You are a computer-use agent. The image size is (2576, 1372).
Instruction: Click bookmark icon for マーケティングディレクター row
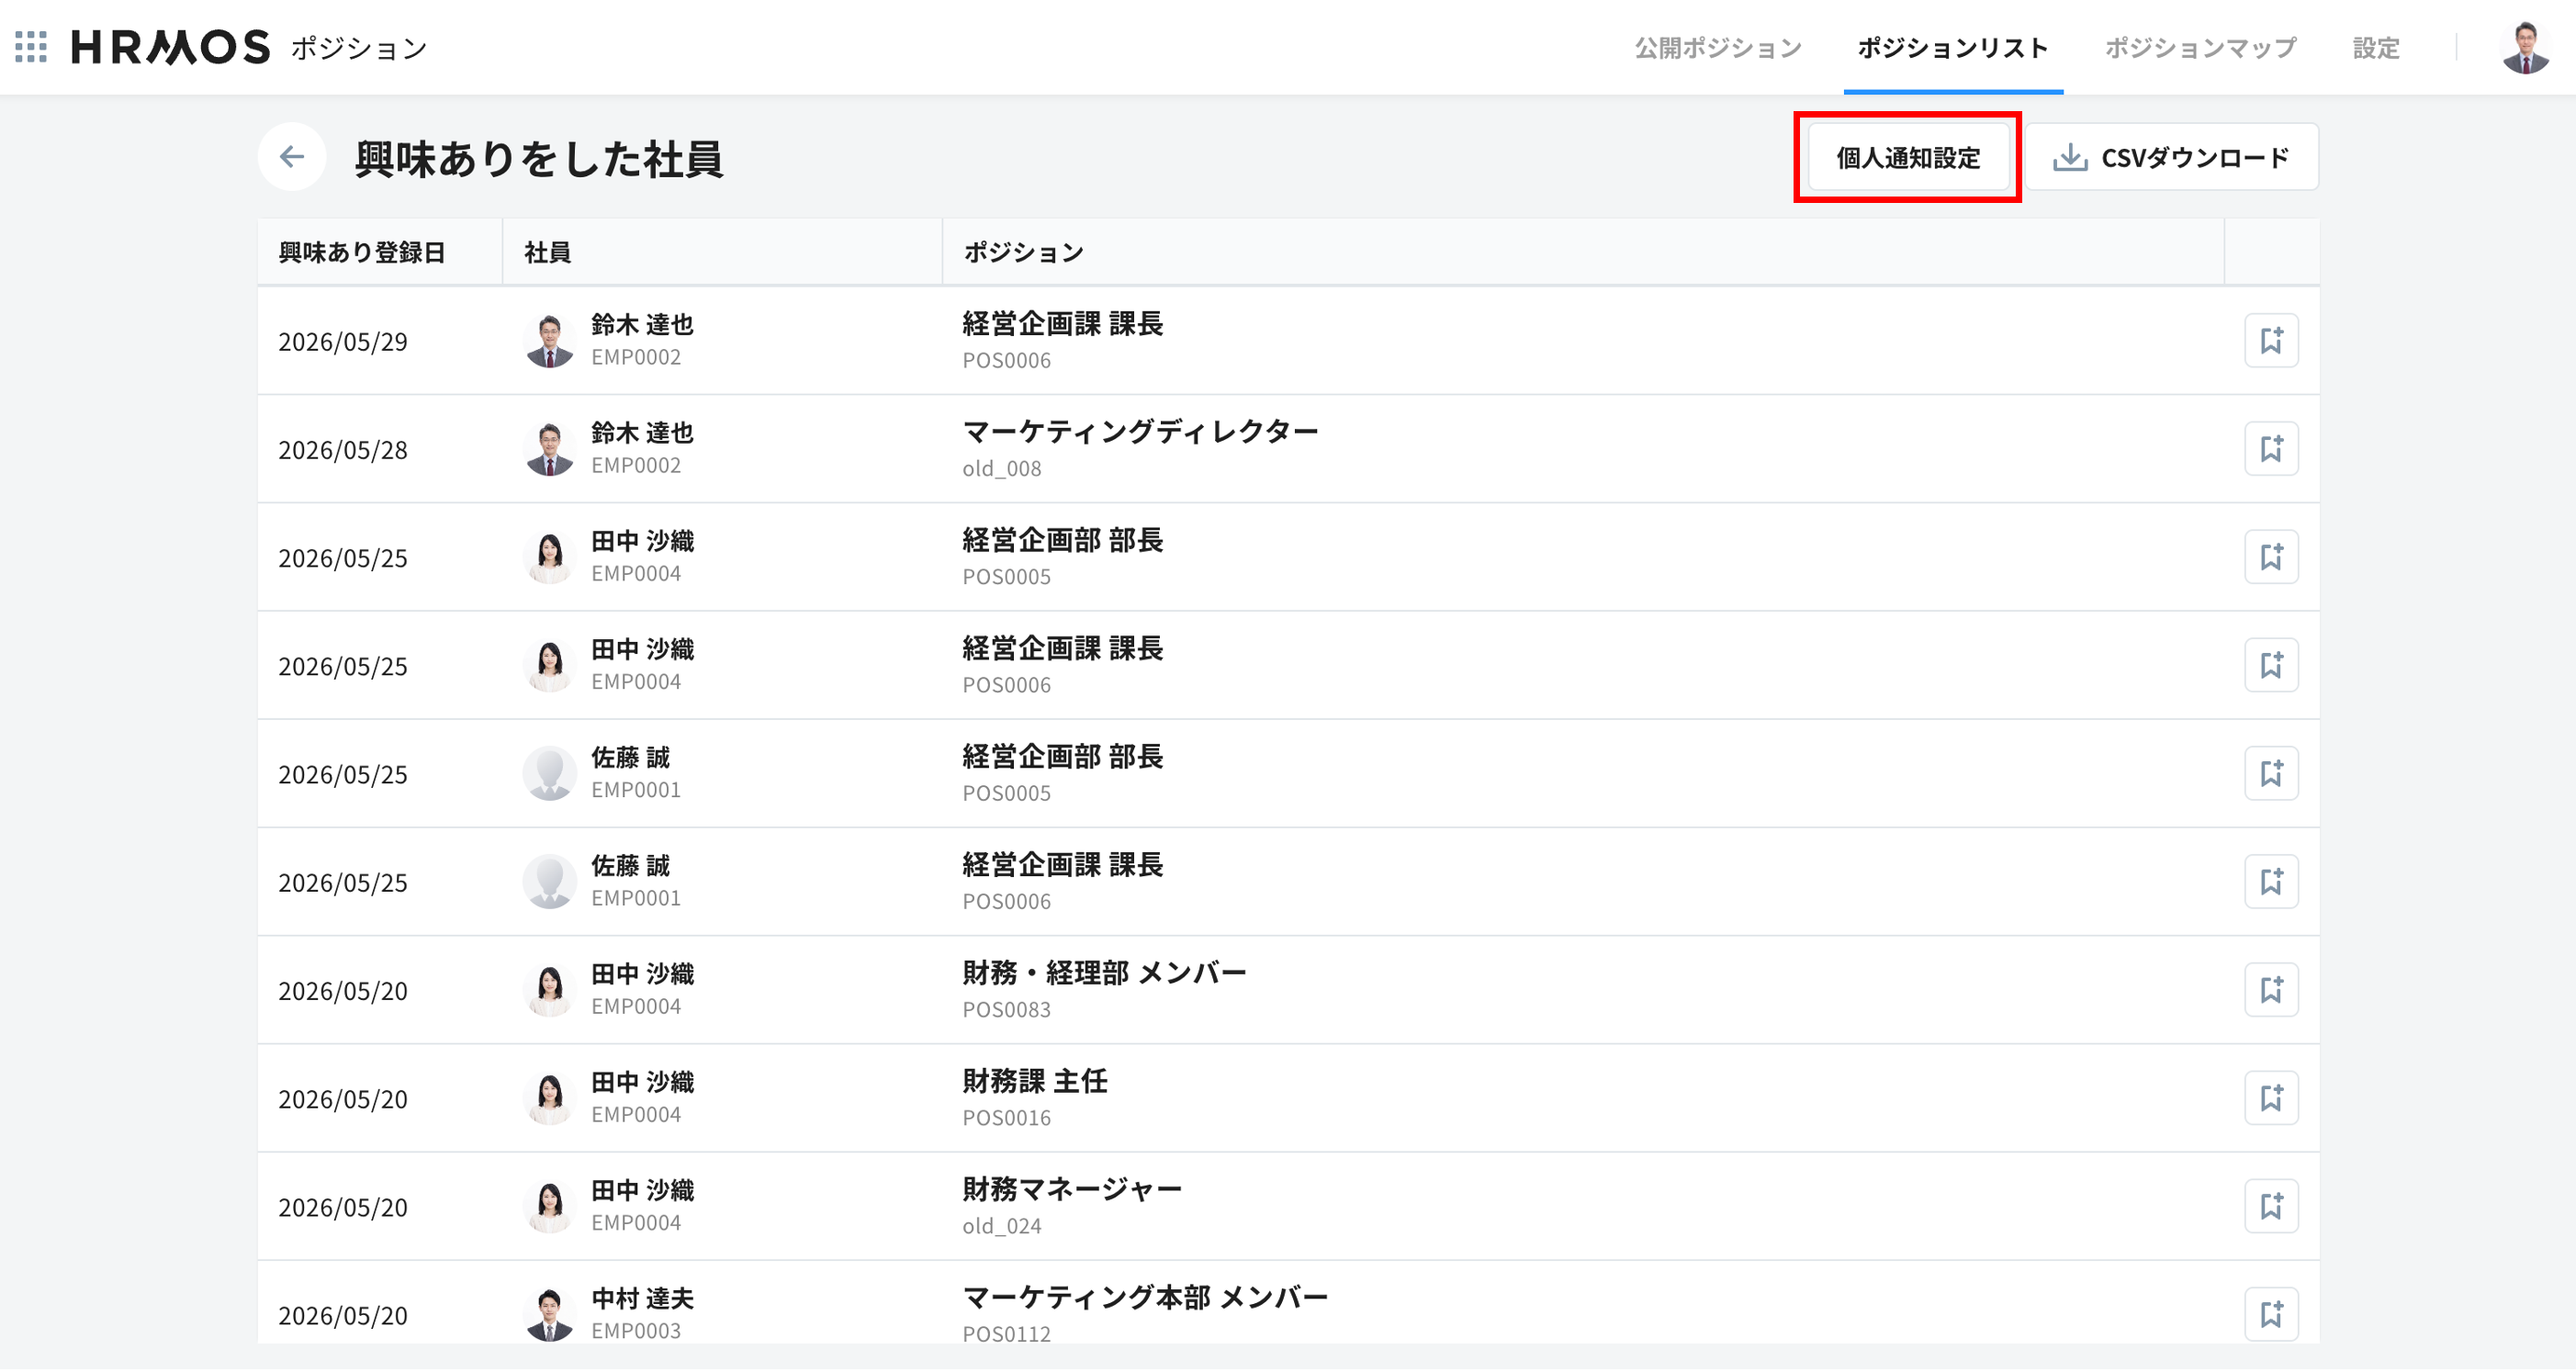[2271, 449]
